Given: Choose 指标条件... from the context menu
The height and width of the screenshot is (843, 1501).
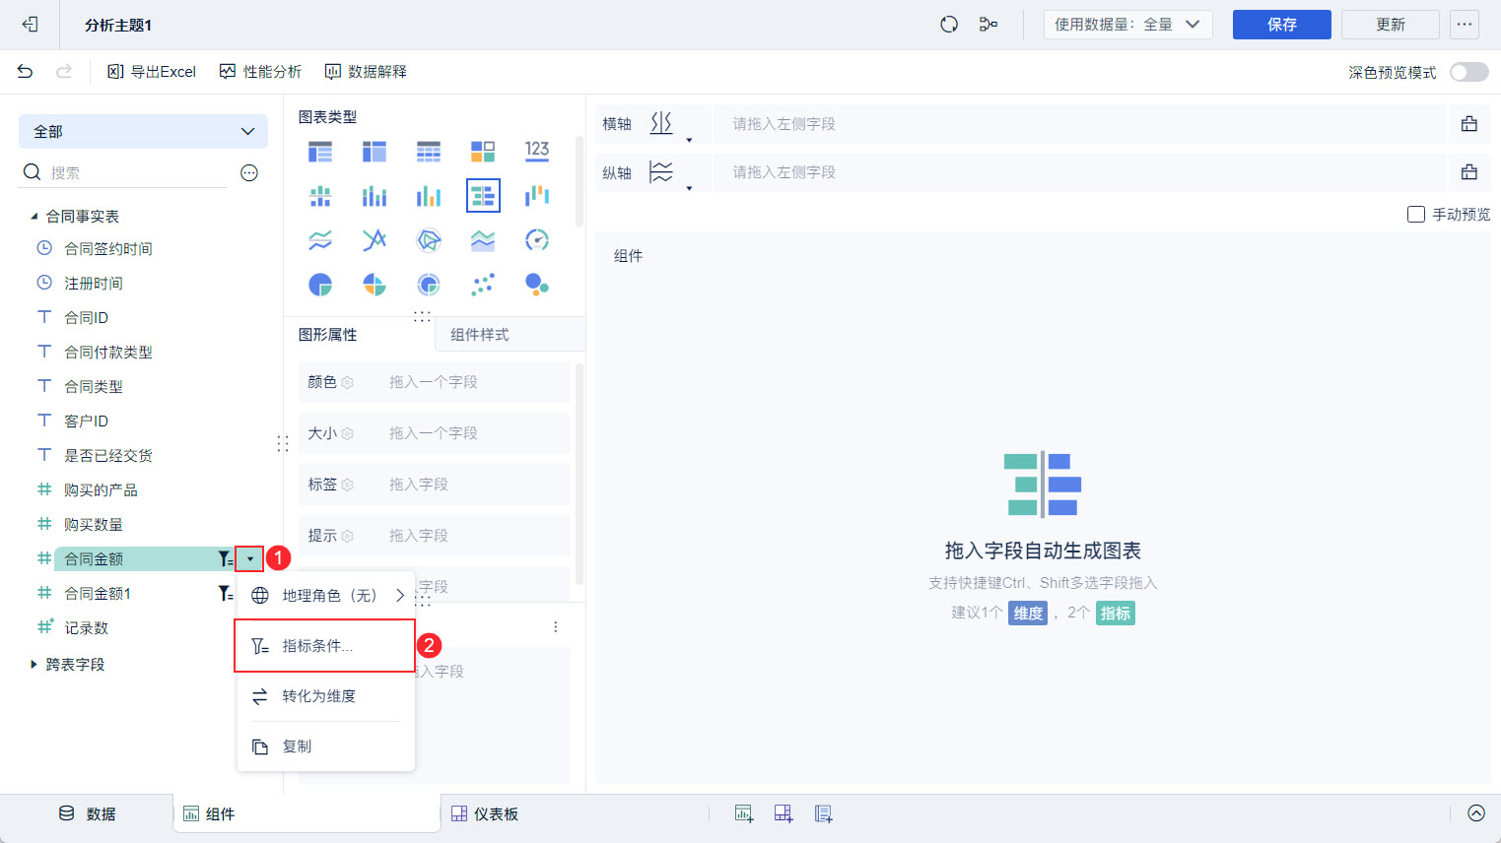Looking at the screenshot, I should point(324,646).
